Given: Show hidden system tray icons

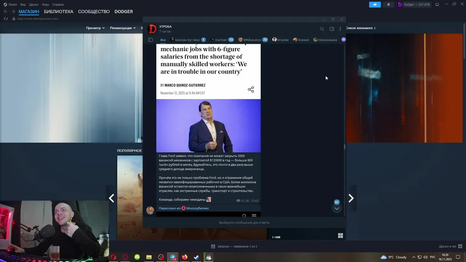Looking at the screenshot, I should (x=414, y=257).
